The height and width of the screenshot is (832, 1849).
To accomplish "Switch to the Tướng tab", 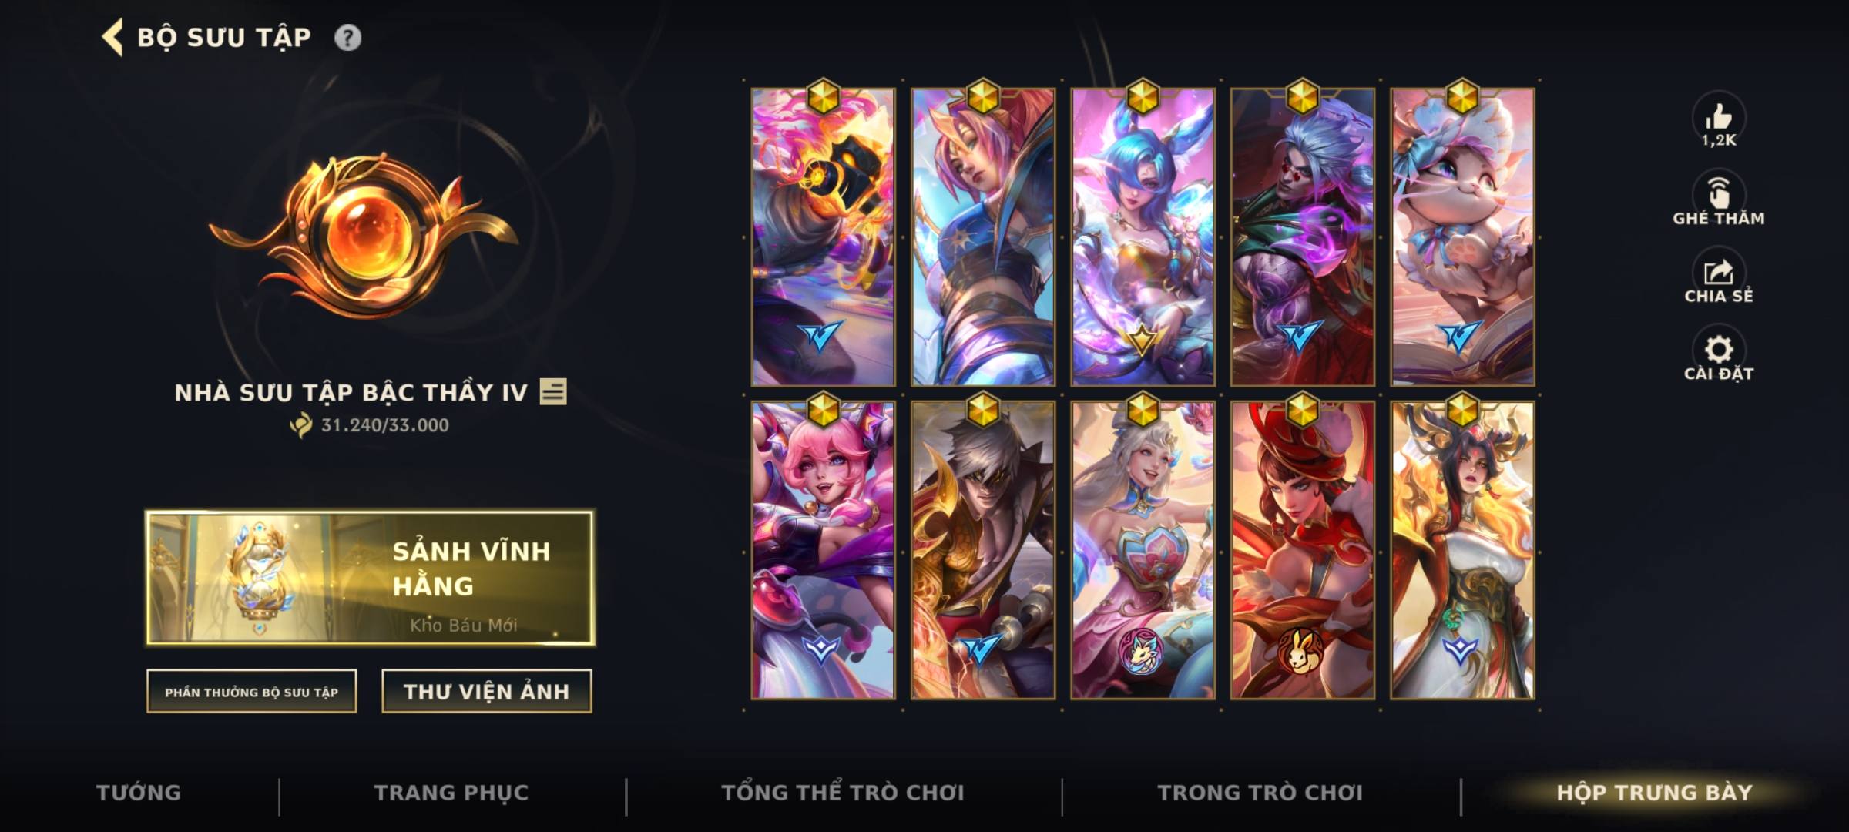I will tap(139, 793).
